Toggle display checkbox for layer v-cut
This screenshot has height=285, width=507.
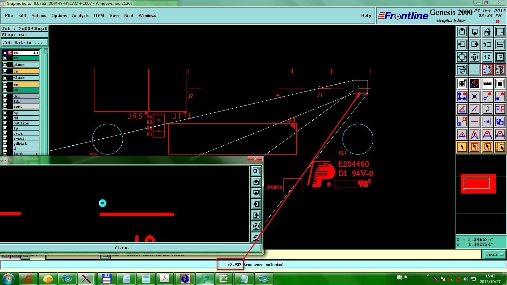(5, 138)
